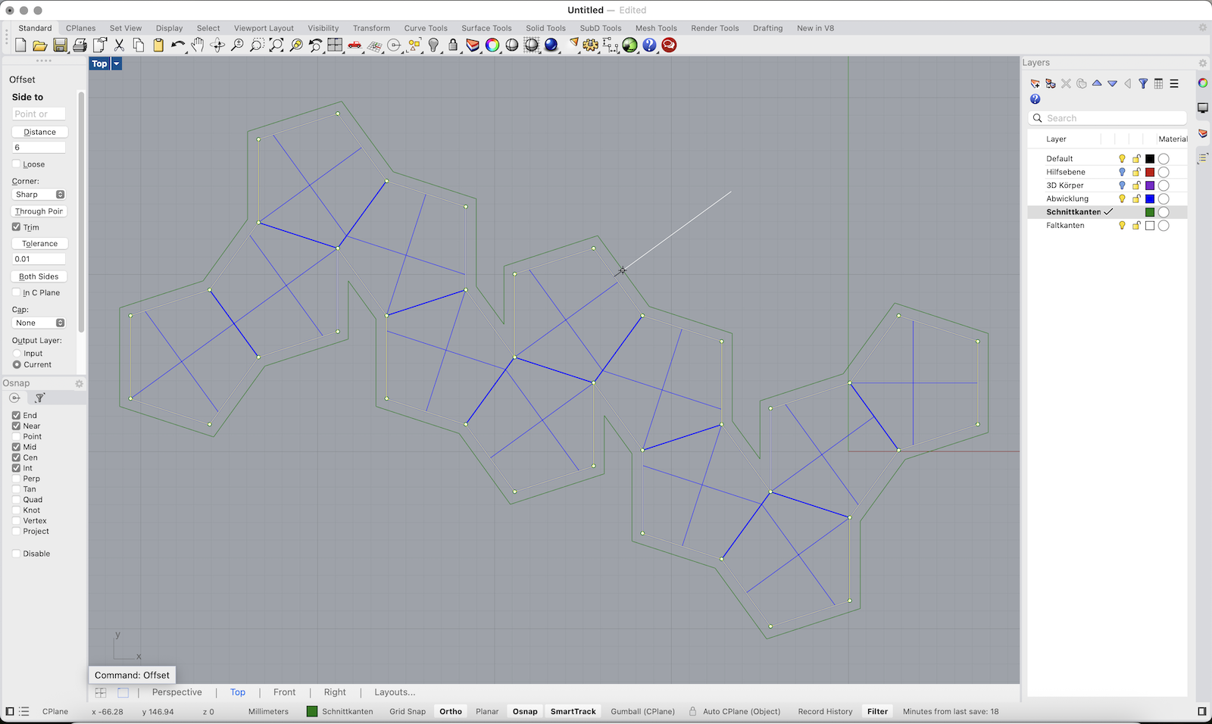
Task: Open the Cap None dropdown
Action: coord(39,323)
